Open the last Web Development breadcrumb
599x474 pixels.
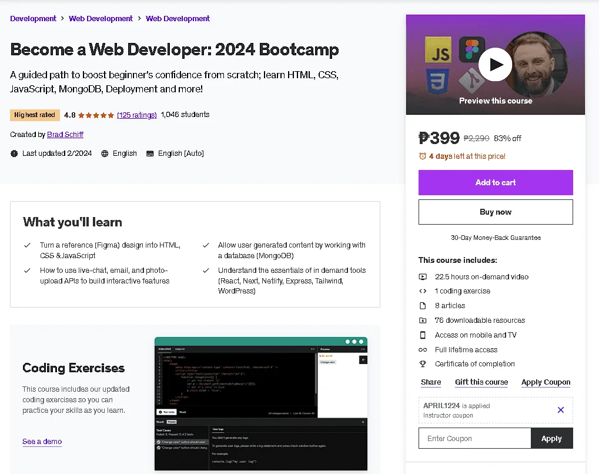click(x=178, y=18)
